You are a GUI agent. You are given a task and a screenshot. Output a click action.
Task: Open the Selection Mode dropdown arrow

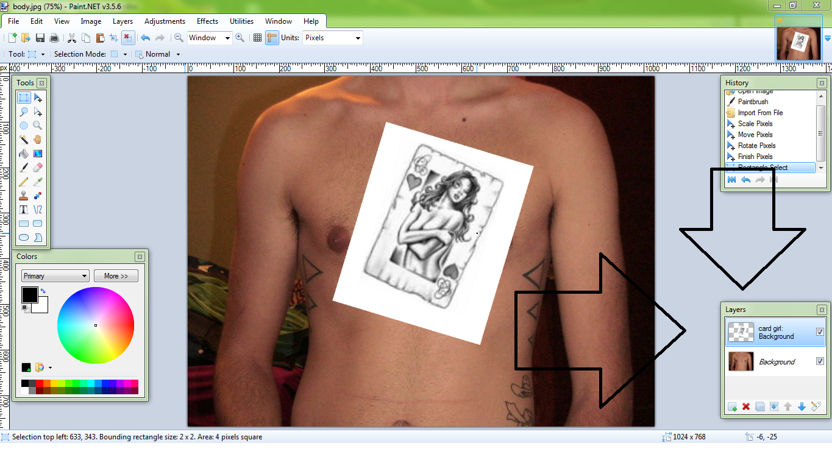click(x=125, y=54)
